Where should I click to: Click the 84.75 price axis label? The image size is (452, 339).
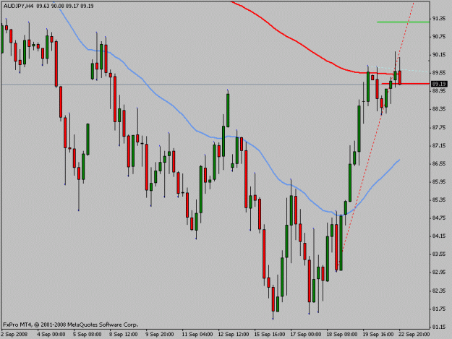pos(439,218)
